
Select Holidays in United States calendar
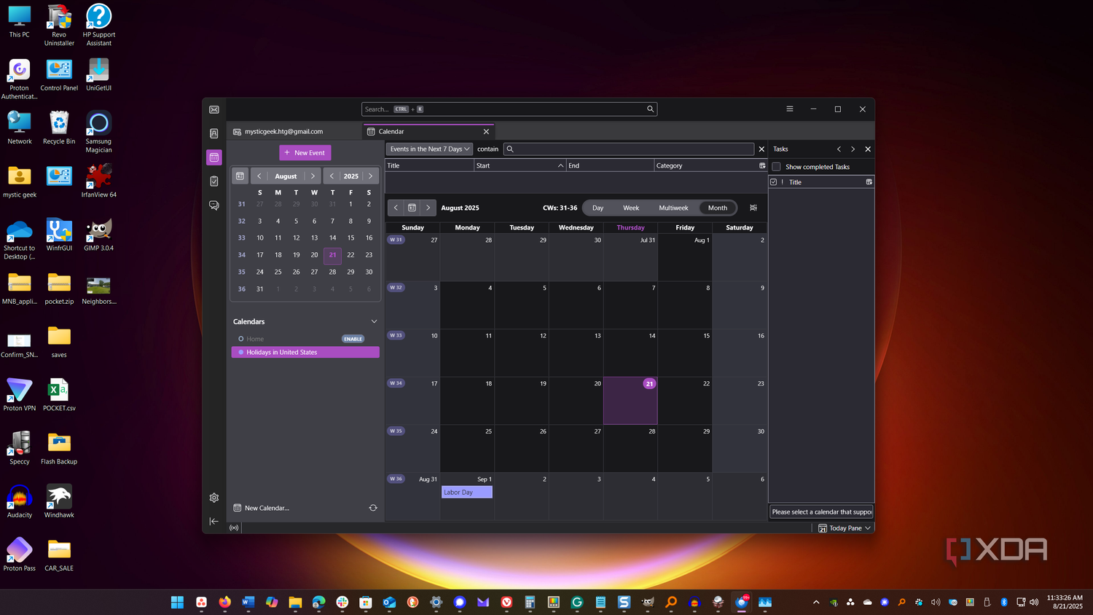[x=305, y=352]
